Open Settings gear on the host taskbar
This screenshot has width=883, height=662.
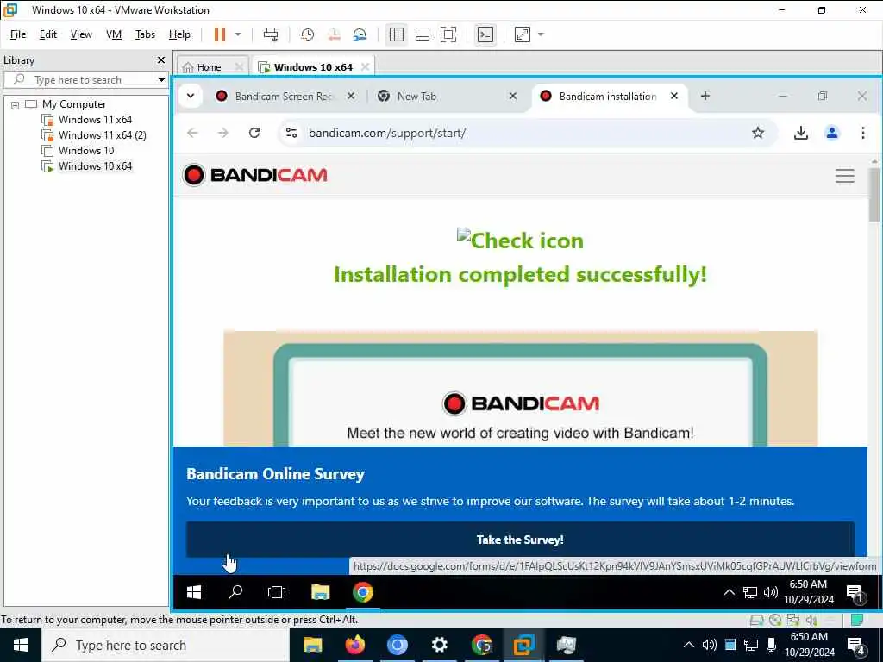(x=439, y=645)
